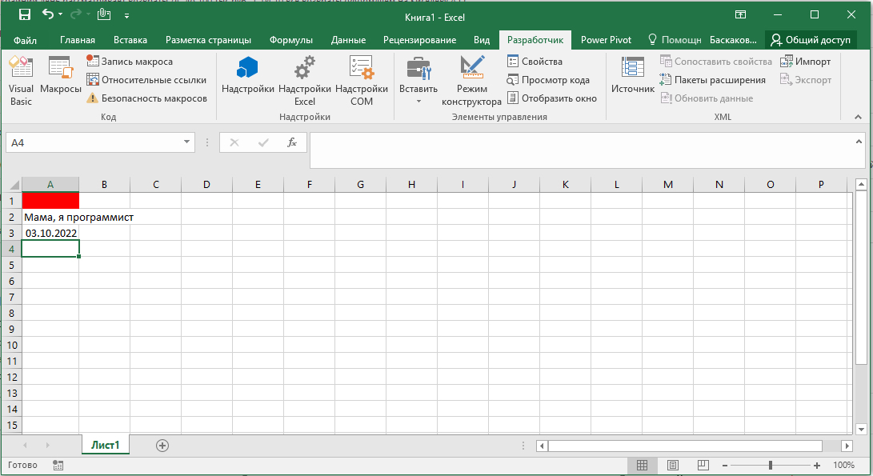The image size is (873, 476).
Task: Open the Name Box dropdown arrow
Action: pos(187,142)
